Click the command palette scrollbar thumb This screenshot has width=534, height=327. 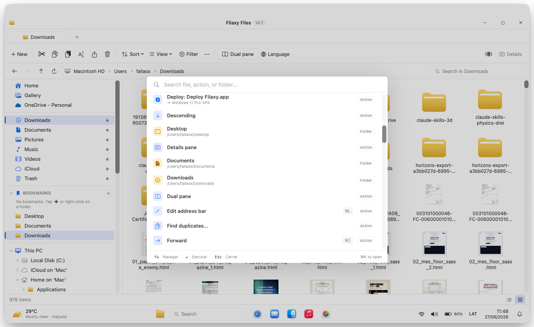(384, 134)
